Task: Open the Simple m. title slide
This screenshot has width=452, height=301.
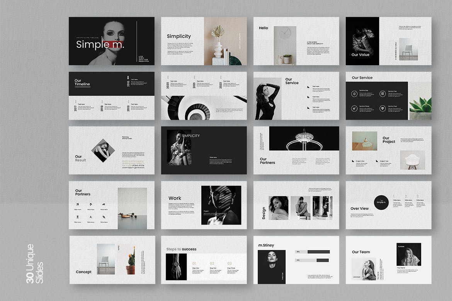Action: [x=111, y=41]
